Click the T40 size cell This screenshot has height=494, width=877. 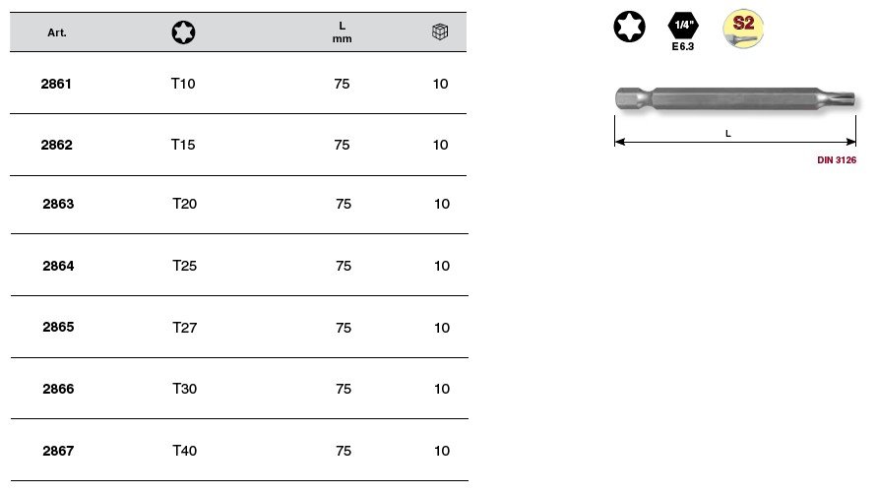(x=185, y=451)
